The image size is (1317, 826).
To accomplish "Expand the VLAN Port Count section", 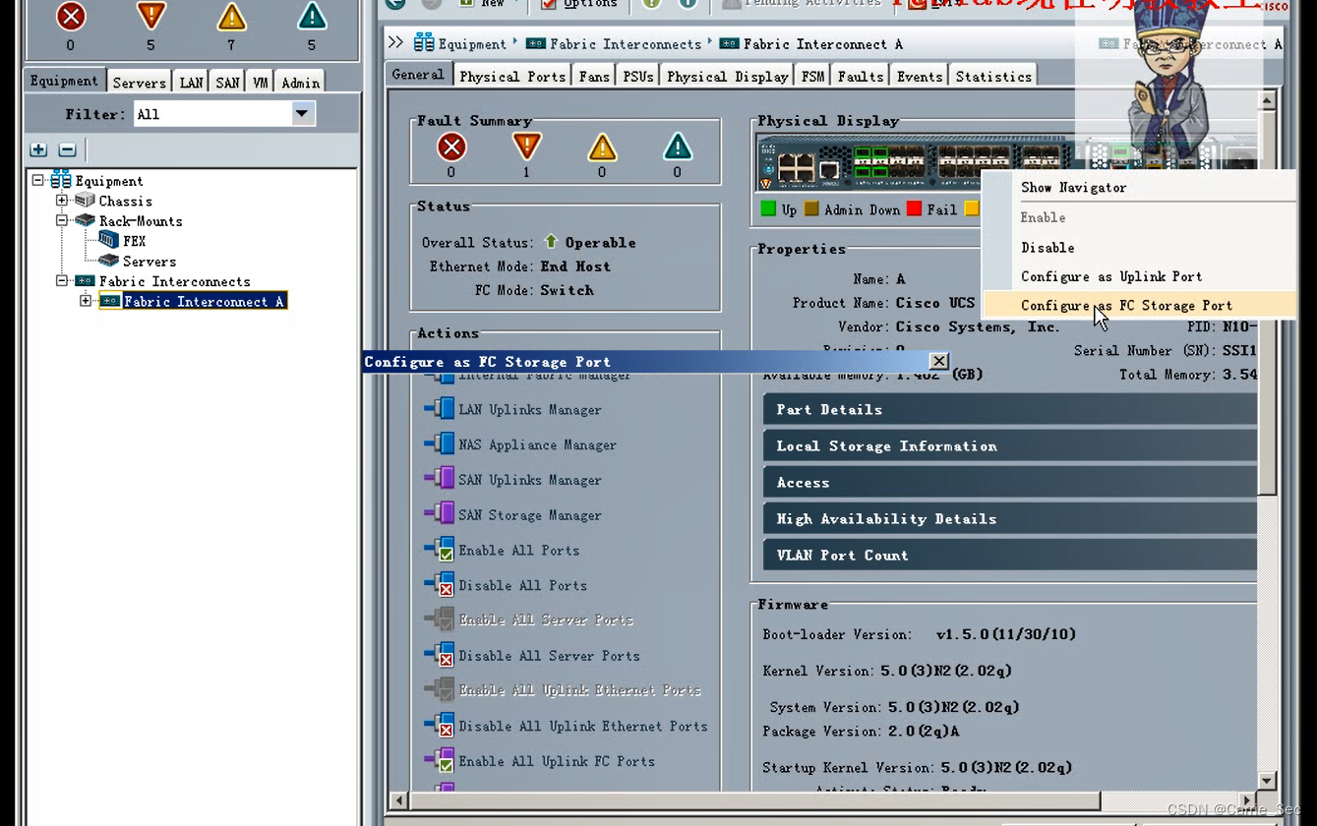I will 1010,555.
